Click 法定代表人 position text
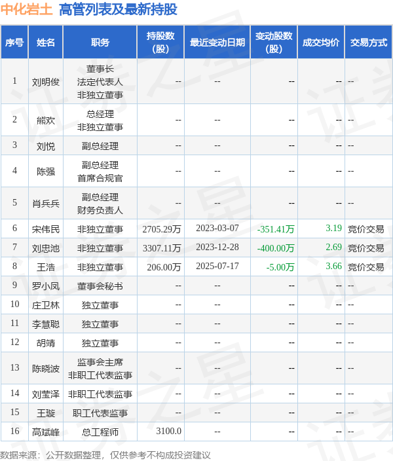 point(100,82)
